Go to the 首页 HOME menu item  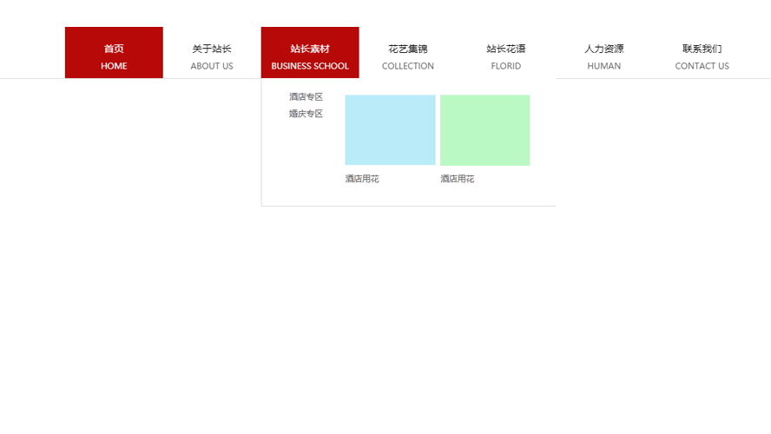(x=114, y=53)
